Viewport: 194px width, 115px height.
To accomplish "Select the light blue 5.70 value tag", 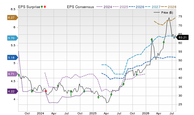I will (13, 38).
